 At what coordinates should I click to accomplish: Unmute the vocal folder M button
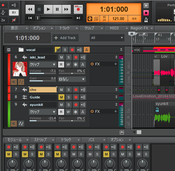pos(58,50)
